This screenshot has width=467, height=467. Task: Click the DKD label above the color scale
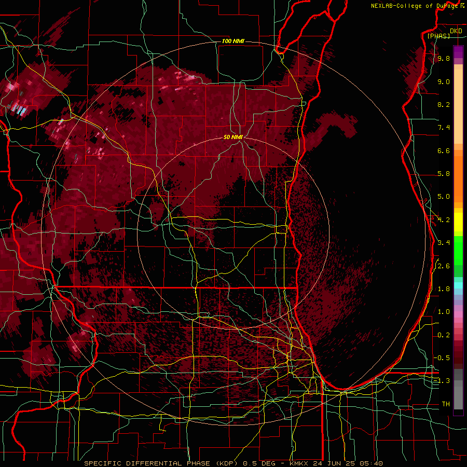coord(456,31)
